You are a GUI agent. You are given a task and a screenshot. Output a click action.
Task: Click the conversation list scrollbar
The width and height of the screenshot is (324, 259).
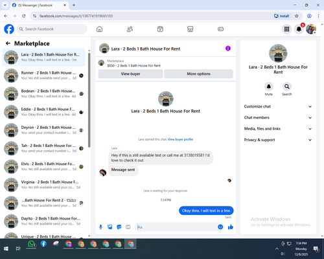tap(89, 100)
